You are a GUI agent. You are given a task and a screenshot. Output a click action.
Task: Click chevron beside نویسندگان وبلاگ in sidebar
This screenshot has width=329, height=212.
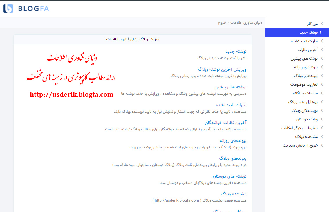tap(322, 110)
